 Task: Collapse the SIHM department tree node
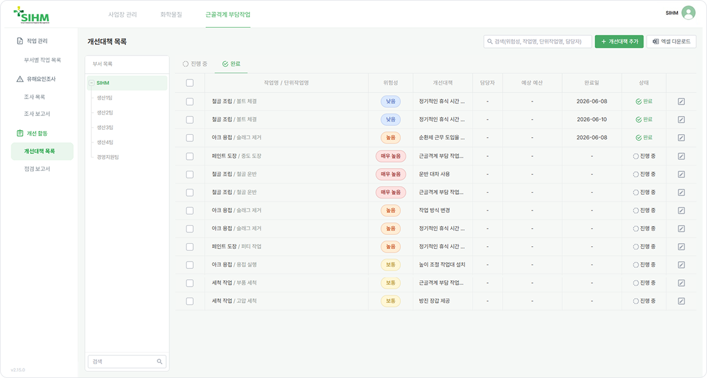point(91,83)
